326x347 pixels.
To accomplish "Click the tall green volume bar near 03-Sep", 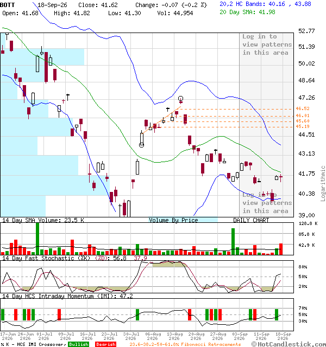I will point(233,241).
